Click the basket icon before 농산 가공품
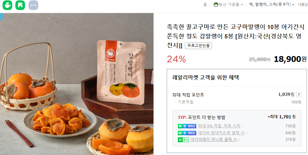This screenshot has width=308, height=155. (216, 4)
